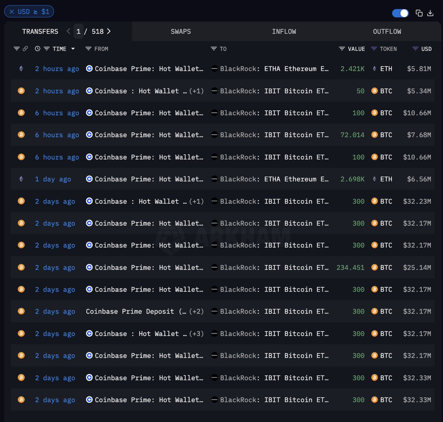The width and height of the screenshot is (443, 422).
Task: Open the SWAPS tab
Action: coord(181,31)
